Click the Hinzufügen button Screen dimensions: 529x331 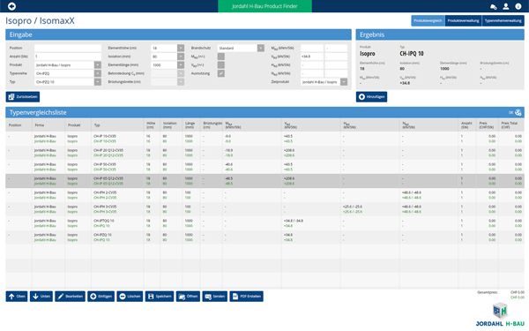click(371, 97)
